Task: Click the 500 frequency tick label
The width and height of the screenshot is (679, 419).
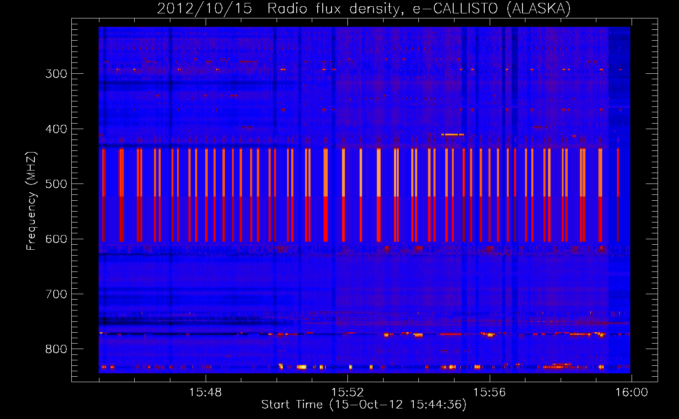Action: point(56,184)
